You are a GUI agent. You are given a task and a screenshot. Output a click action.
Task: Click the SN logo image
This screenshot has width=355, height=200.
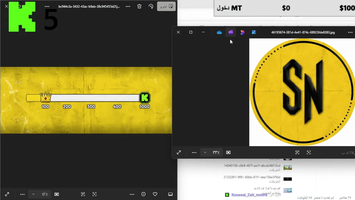302,92
